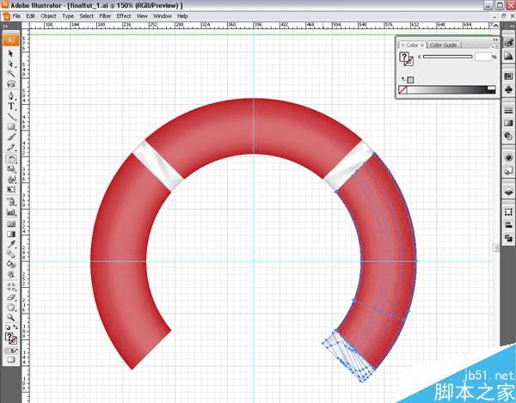Open the Color panel options menu

495,46
